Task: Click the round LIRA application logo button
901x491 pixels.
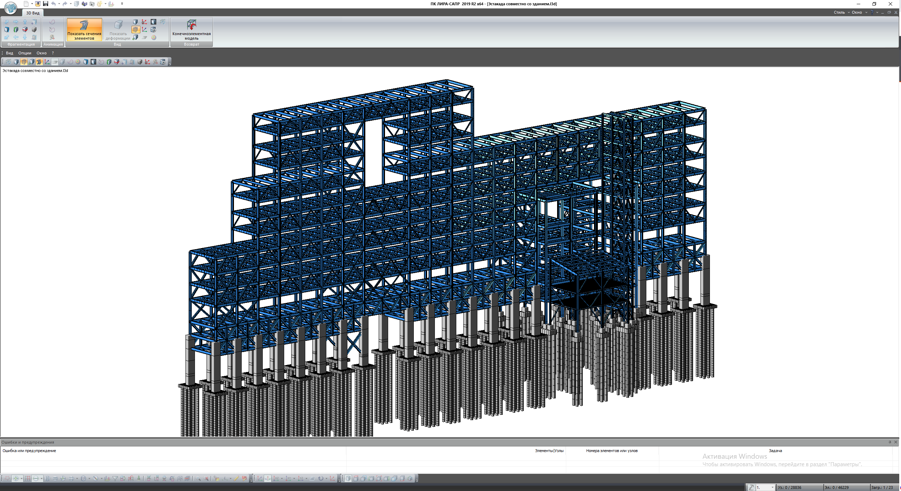Action: pyautogui.click(x=11, y=7)
